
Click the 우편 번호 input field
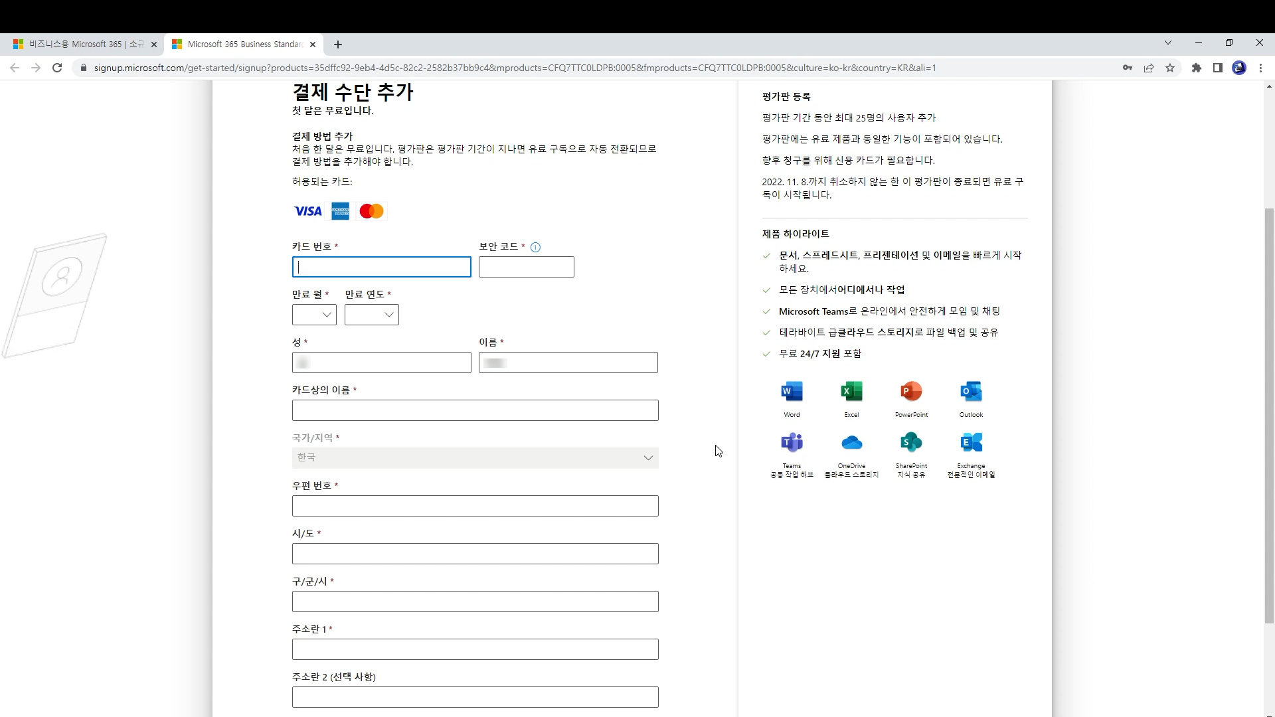(475, 506)
